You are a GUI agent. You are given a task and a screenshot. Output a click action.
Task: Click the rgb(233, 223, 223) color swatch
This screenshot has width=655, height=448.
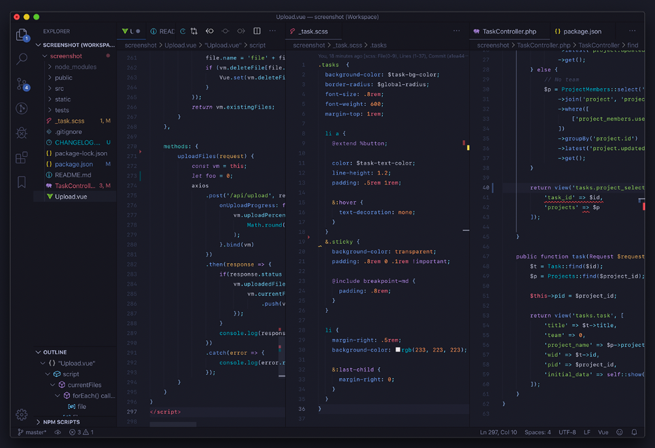pyautogui.click(x=398, y=349)
